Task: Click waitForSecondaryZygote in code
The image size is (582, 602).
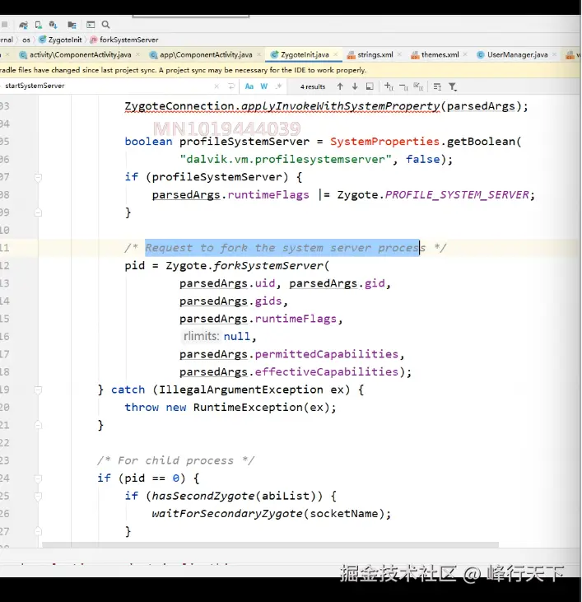Action: click(x=227, y=514)
